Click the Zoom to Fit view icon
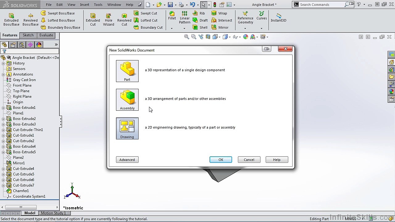Screen dimensions: 395x222 (186, 37)
